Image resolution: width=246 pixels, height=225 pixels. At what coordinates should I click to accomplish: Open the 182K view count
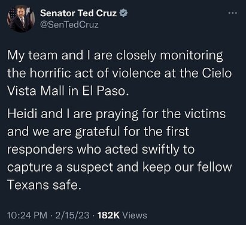pyautogui.click(x=108, y=215)
